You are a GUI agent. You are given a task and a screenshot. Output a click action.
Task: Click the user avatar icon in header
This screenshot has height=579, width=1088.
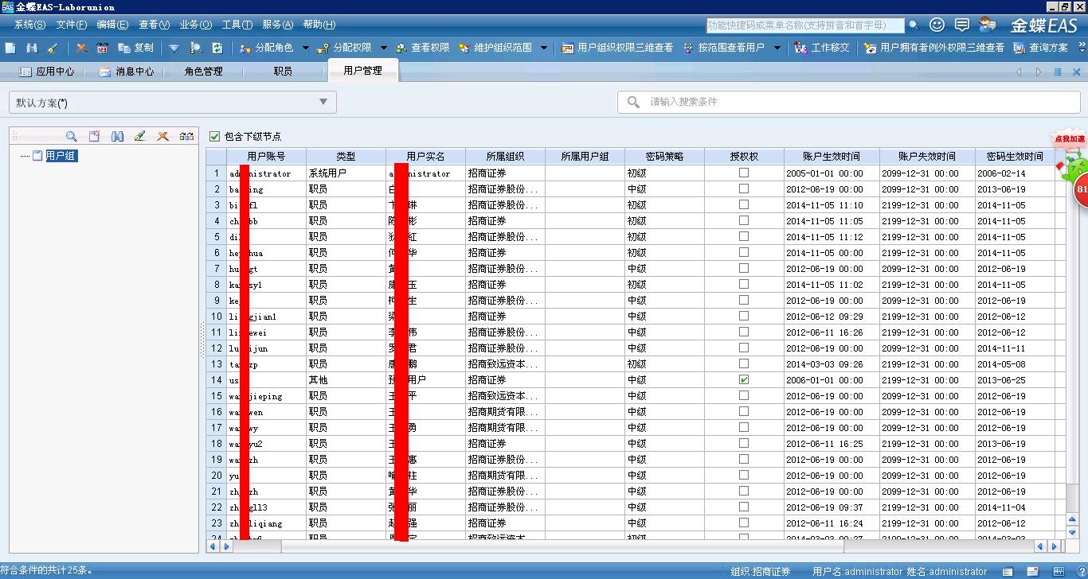[988, 25]
